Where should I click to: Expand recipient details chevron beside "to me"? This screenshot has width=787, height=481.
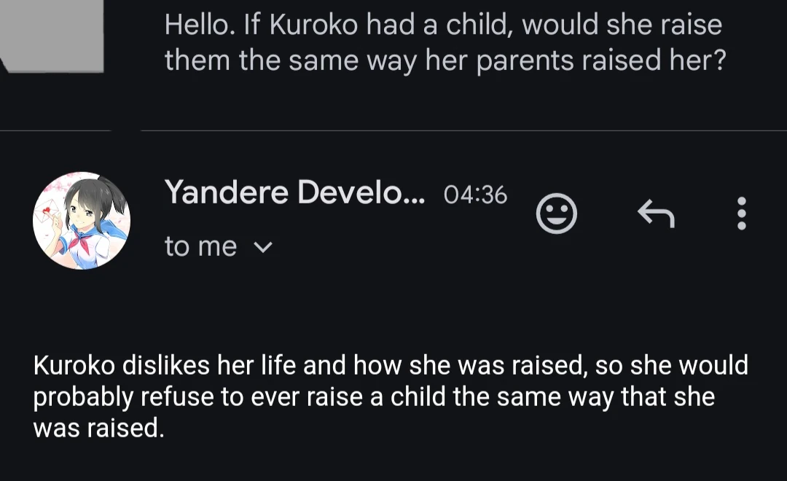pos(262,247)
